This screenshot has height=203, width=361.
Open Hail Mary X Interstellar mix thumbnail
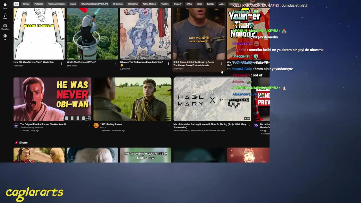212,99
